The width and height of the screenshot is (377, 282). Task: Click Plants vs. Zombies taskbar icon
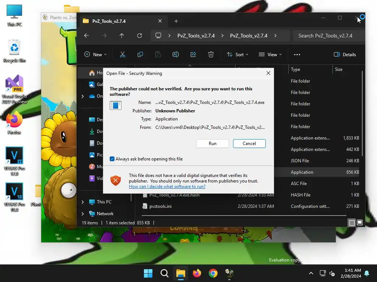click(229, 273)
